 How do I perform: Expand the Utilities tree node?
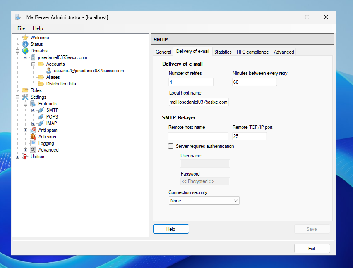click(x=17, y=157)
